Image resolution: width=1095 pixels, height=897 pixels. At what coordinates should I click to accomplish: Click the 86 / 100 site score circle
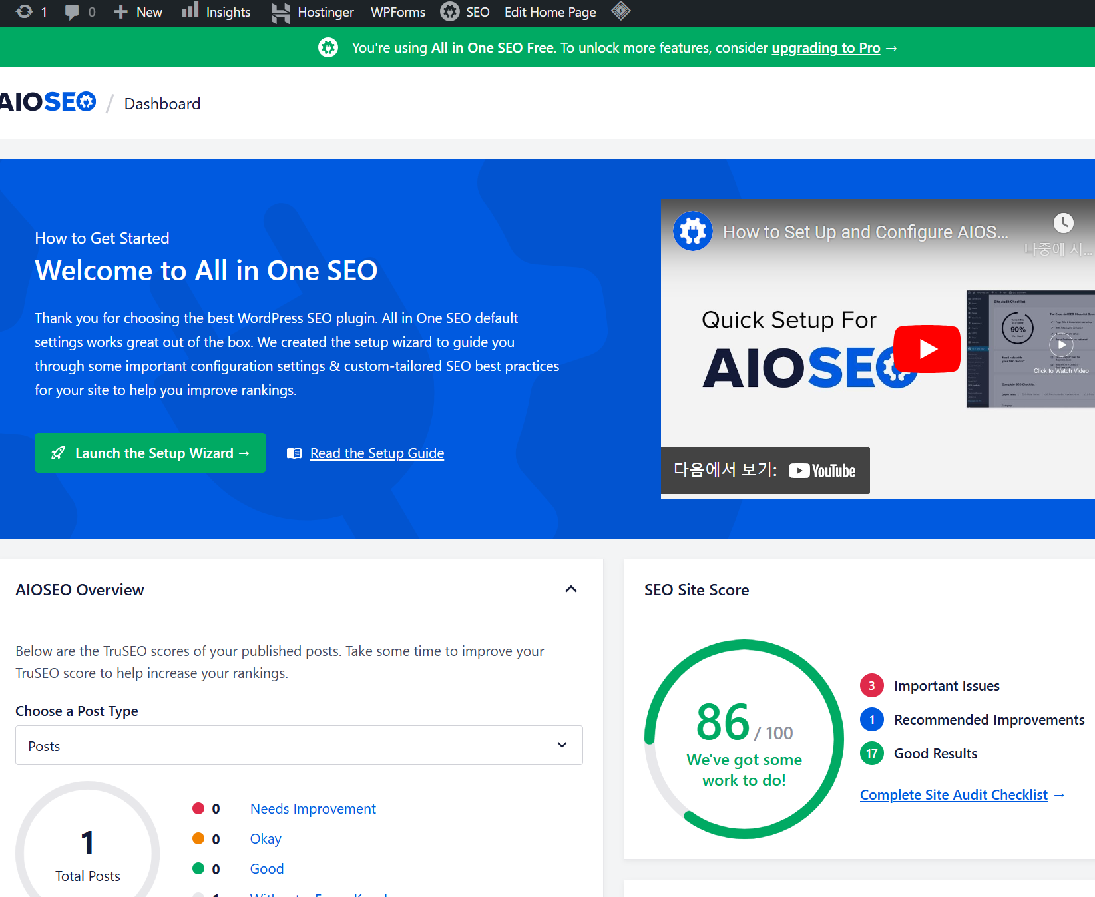(x=744, y=739)
